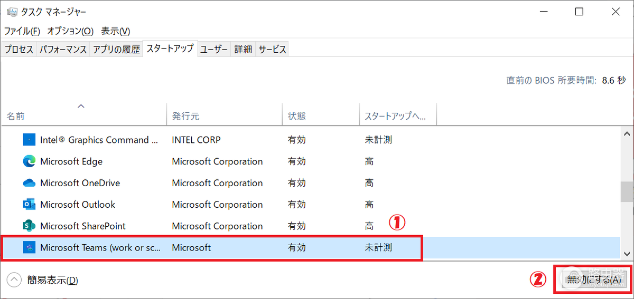Image resolution: width=634 pixels, height=299 pixels.
Task: Click the Microsoft Edge icon
Action: [x=29, y=161]
